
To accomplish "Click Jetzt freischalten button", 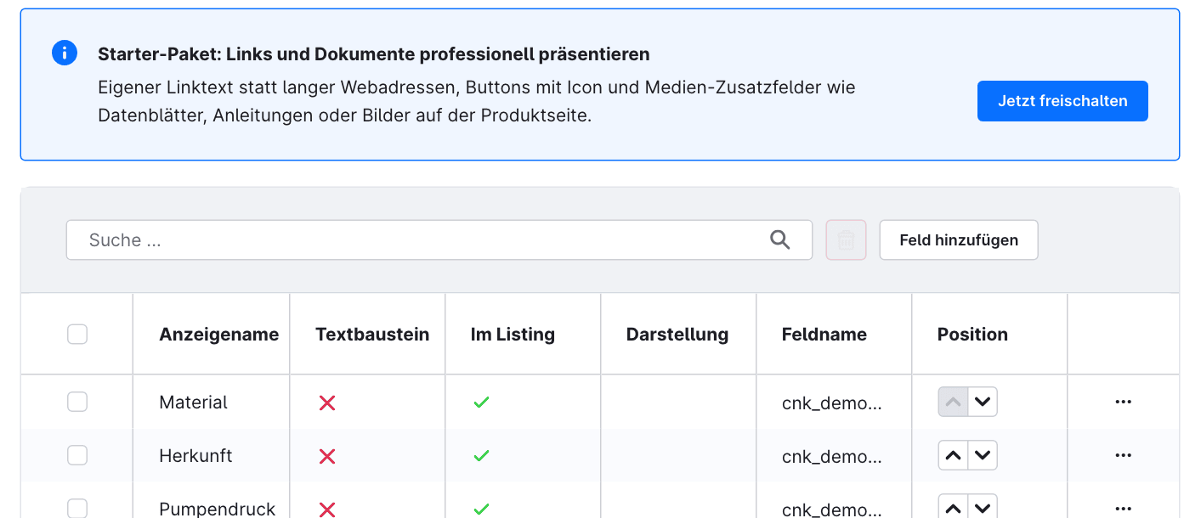I will pos(1062,101).
